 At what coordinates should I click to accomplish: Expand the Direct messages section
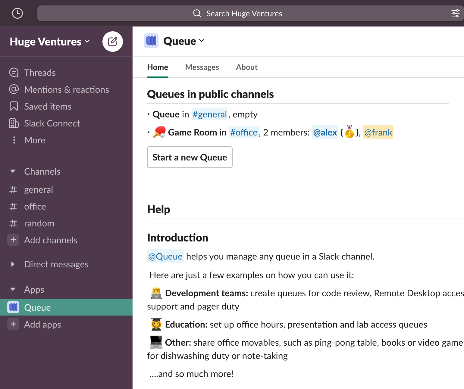pyautogui.click(x=13, y=264)
